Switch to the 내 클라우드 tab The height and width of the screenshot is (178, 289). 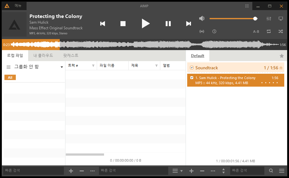43,55
